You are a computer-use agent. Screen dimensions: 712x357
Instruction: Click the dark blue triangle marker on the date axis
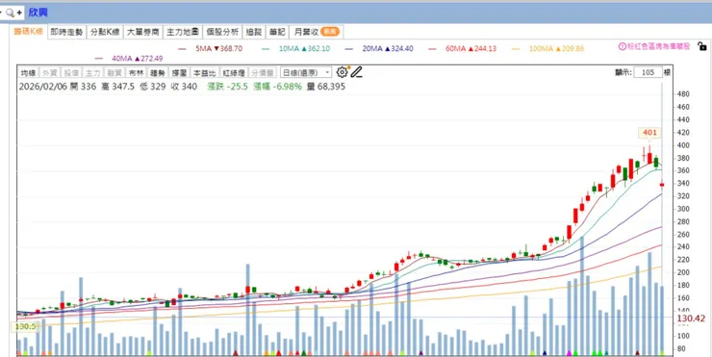point(545,352)
